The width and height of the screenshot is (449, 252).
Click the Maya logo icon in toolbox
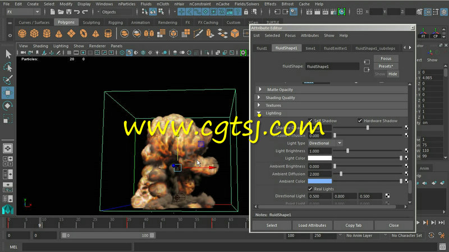8,209
